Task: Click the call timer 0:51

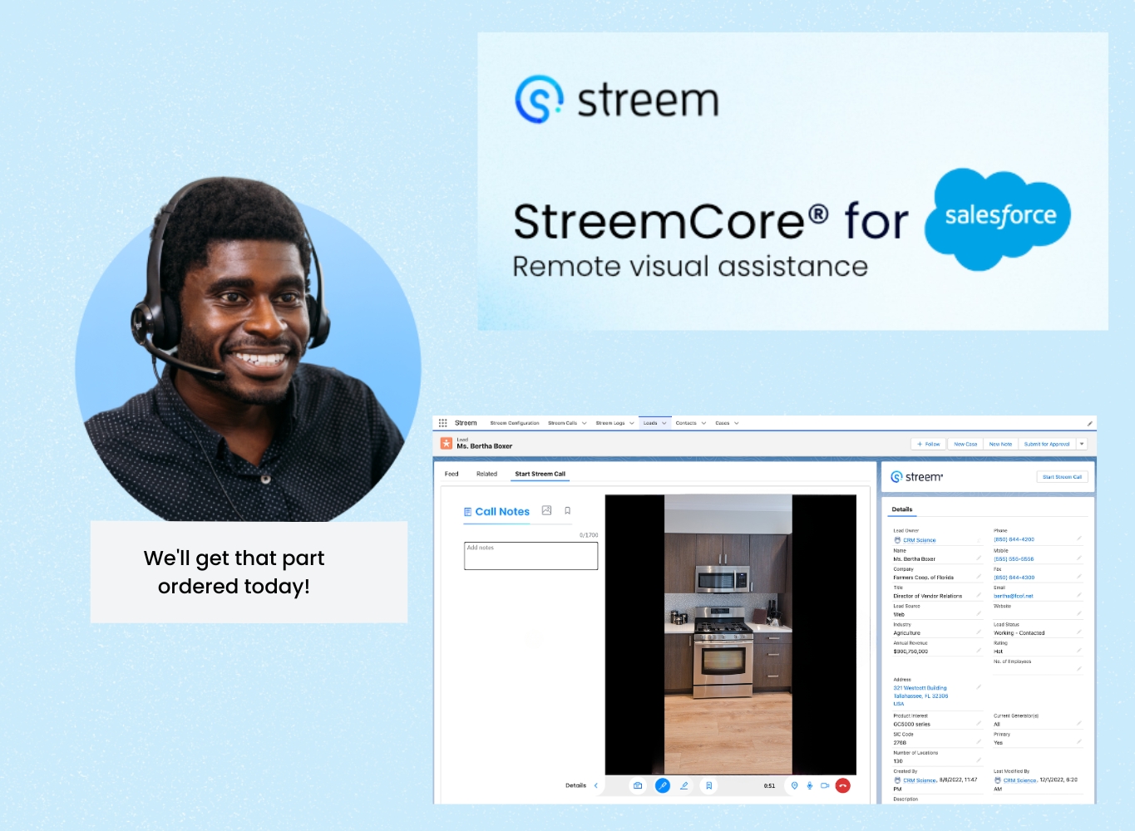Action: click(x=769, y=785)
